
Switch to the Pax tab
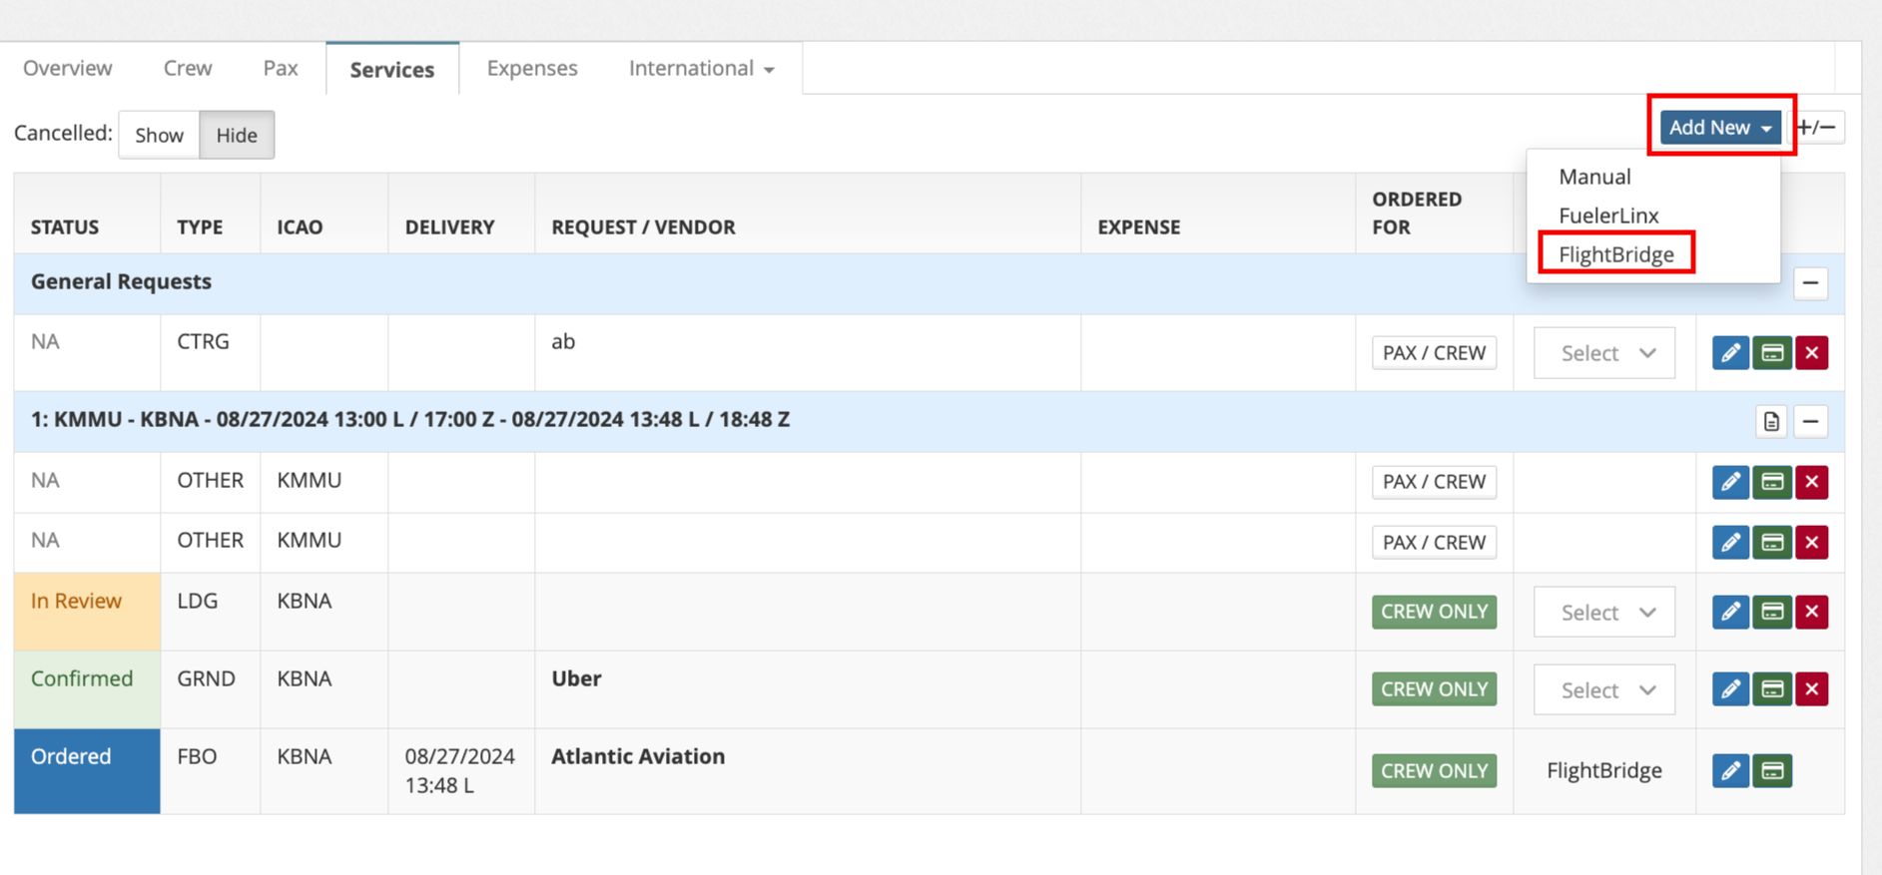pos(281,68)
